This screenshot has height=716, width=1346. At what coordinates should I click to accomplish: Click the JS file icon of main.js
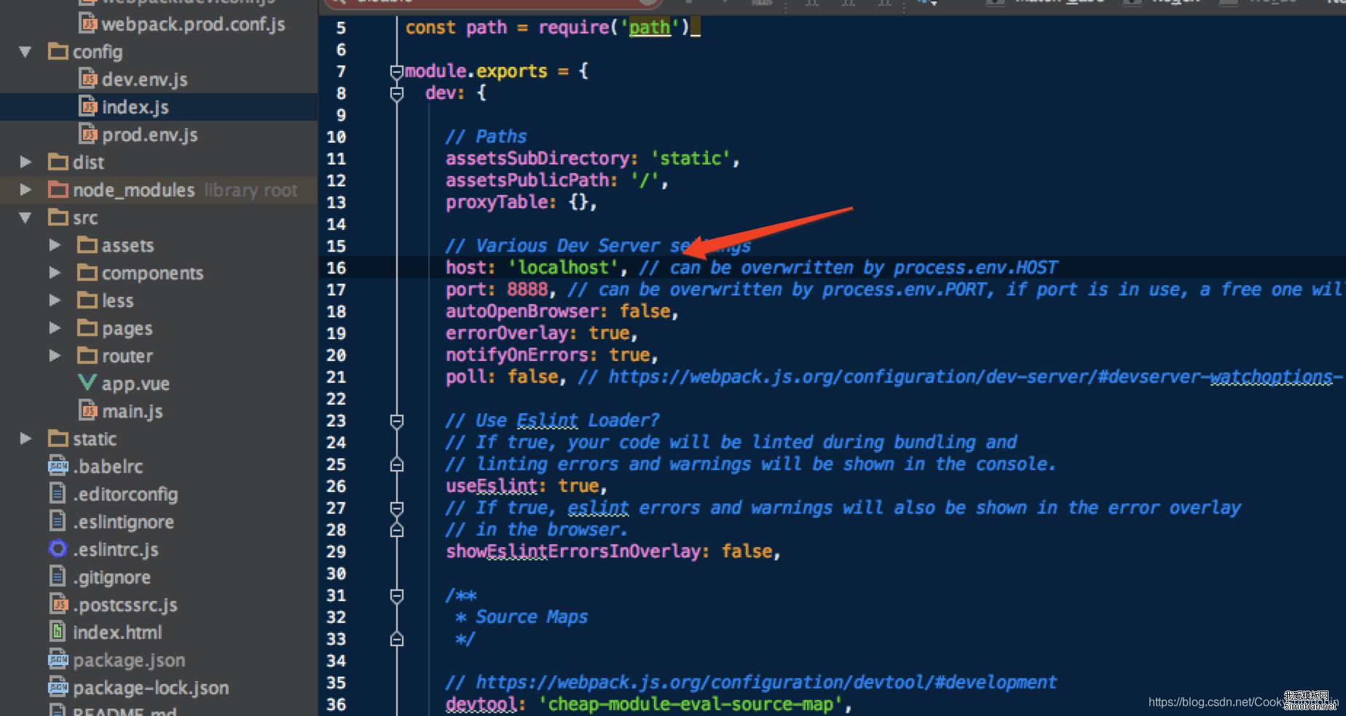pyautogui.click(x=87, y=410)
